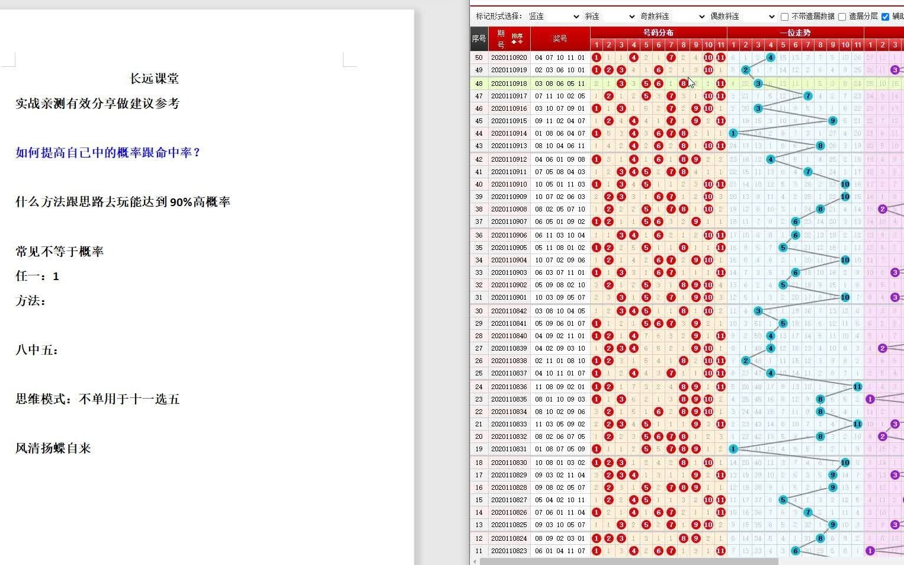Click the 序号 column header
The image size is (904, 565).
tap(479, 38)
